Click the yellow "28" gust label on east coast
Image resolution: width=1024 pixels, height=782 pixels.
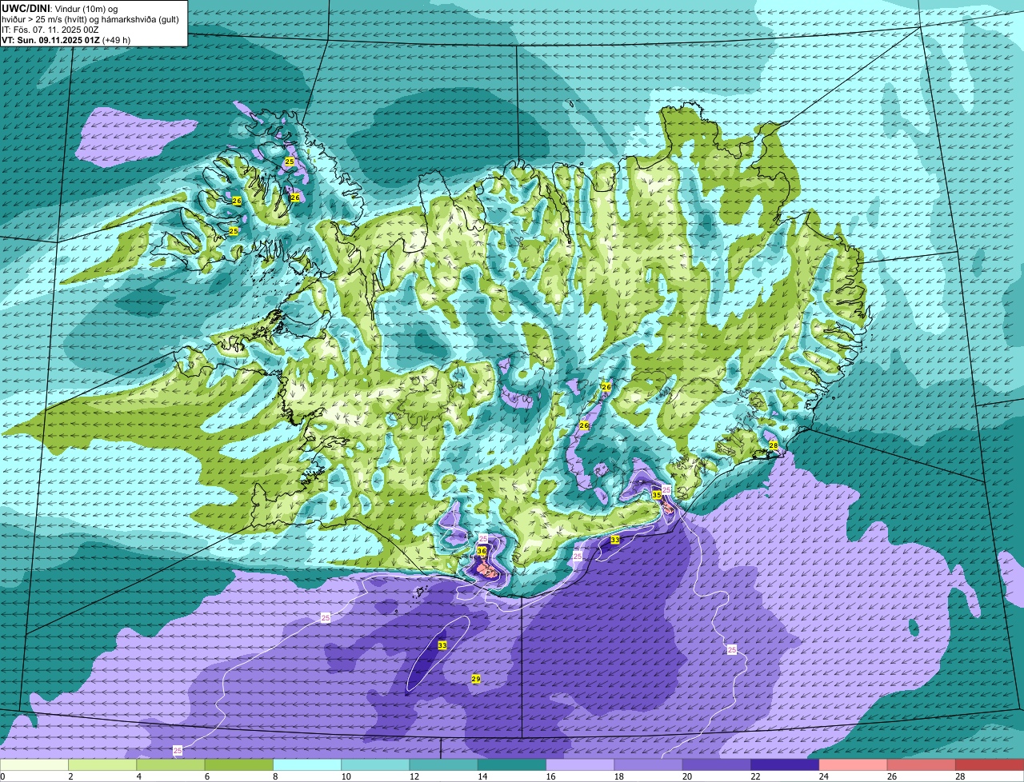(x=774, y=445)
